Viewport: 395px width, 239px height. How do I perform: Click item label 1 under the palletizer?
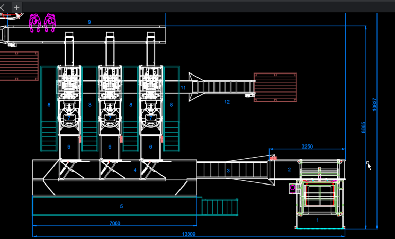pyautogui.click(x=317, y=220)
